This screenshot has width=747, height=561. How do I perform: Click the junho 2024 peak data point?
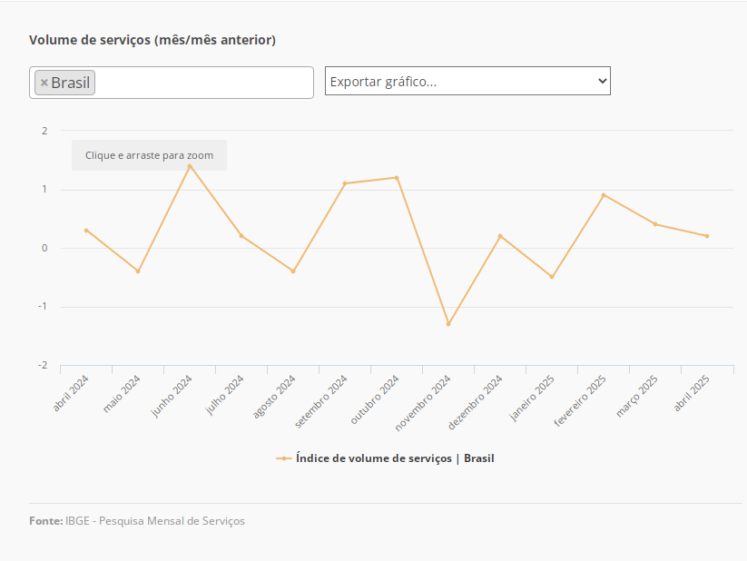[190, 166]
